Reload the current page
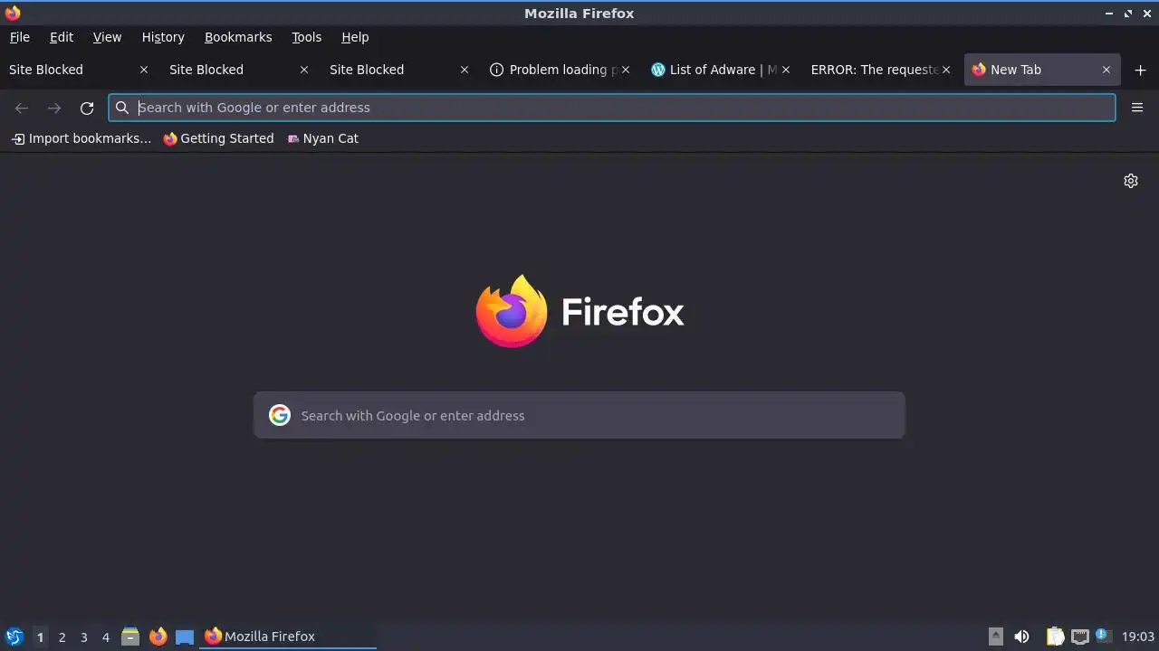Viewport: 1159px width, 651px height. [87, 108]
